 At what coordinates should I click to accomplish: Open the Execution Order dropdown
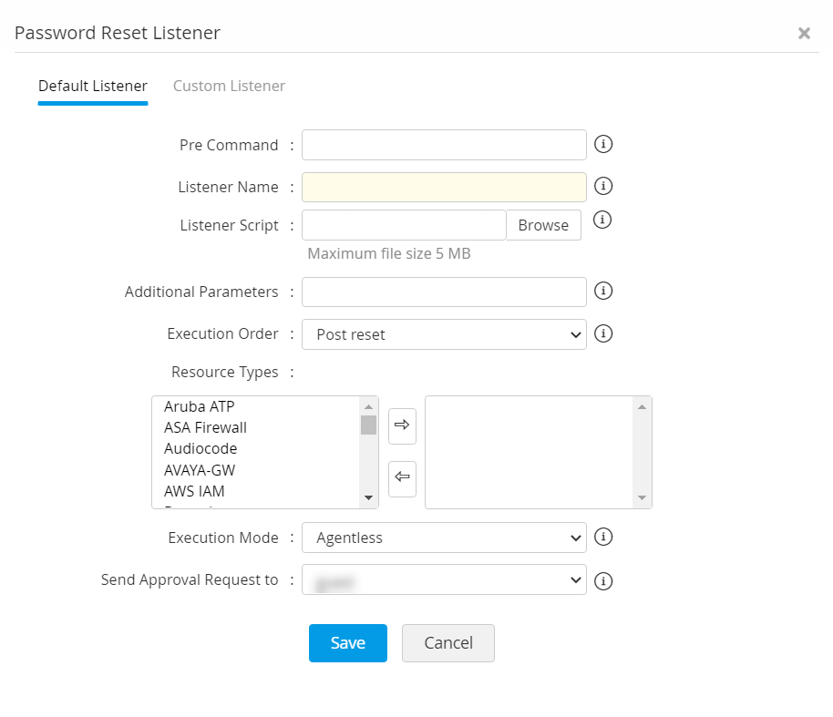444,334
